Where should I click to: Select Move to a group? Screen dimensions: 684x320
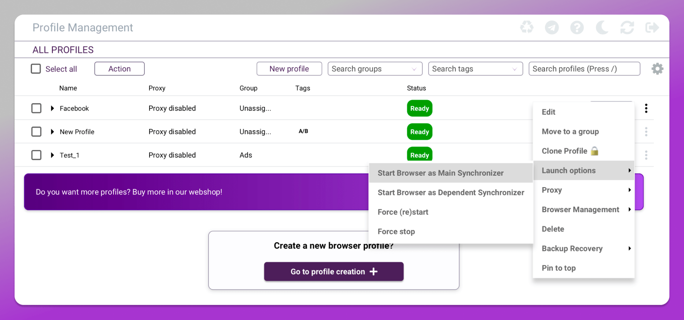(x=584, y=132)
